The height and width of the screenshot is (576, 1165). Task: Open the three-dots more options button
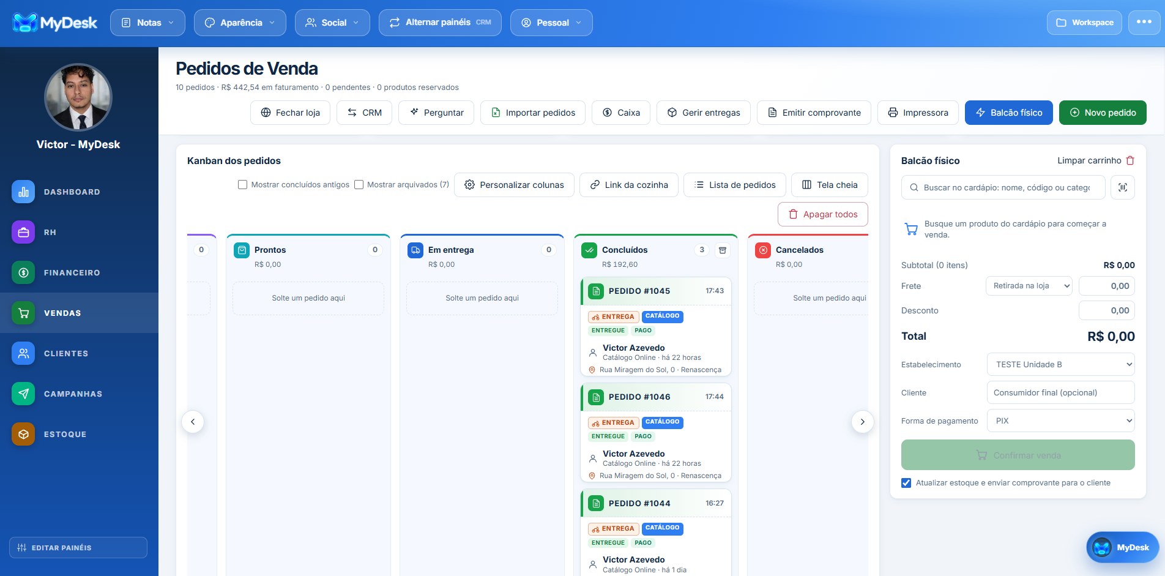coord(1144,23)
